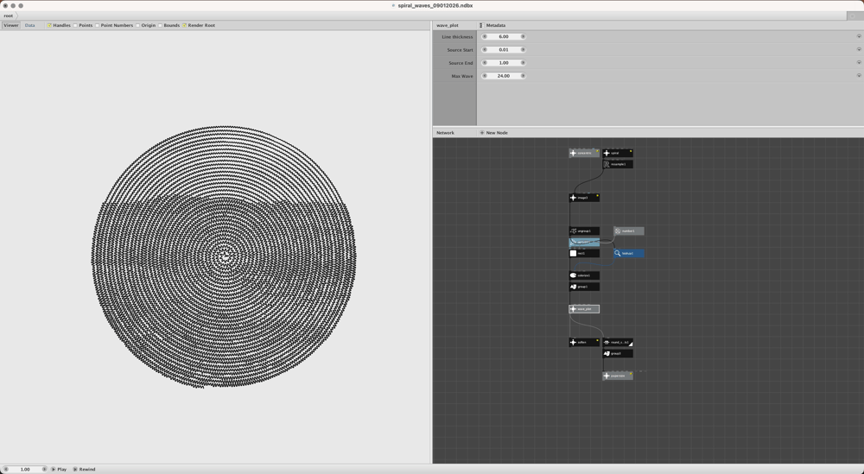Select the highlighted light-blue node above rect1
Screen dimensions: 864x474
coord(584,243)
